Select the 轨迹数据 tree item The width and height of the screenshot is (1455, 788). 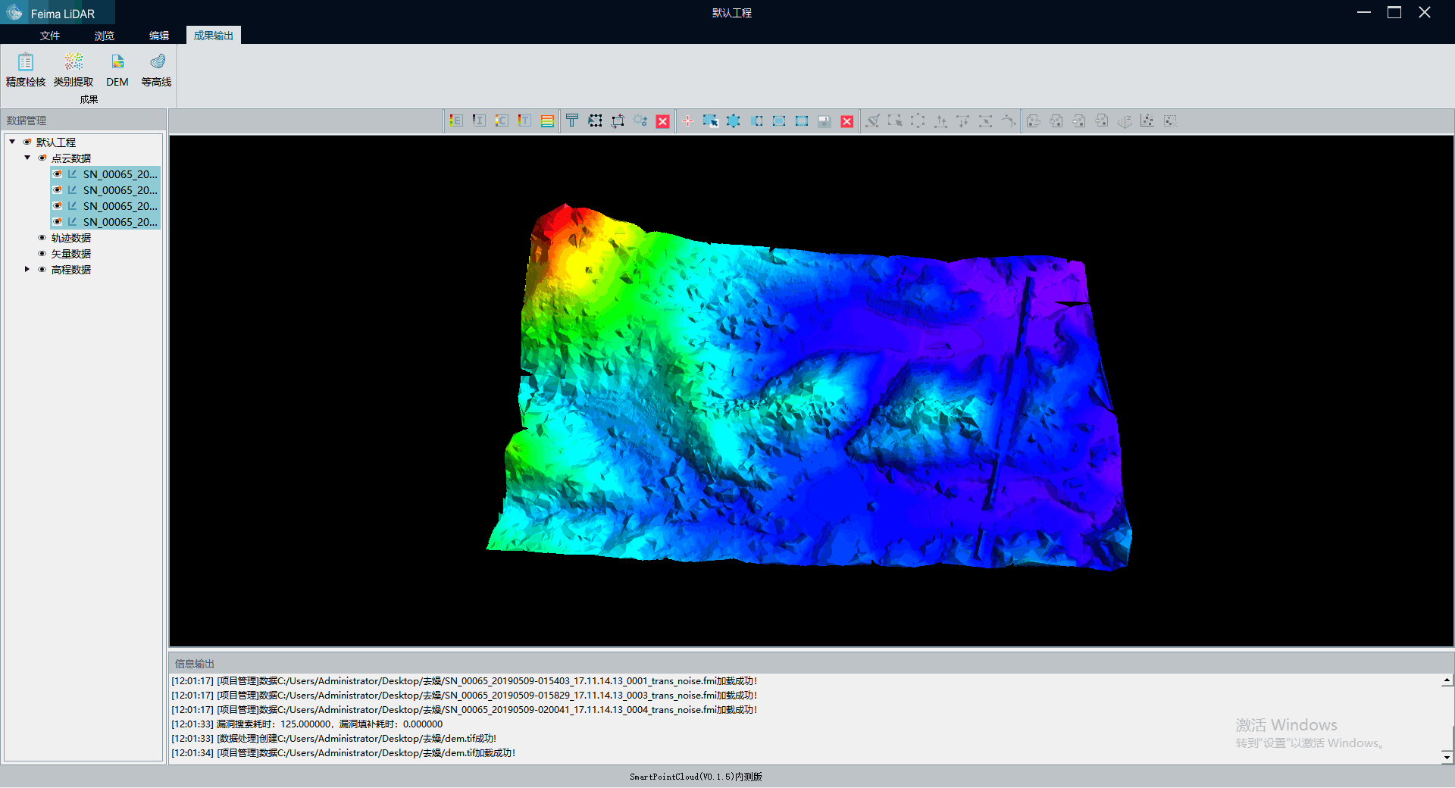(71, 238)
